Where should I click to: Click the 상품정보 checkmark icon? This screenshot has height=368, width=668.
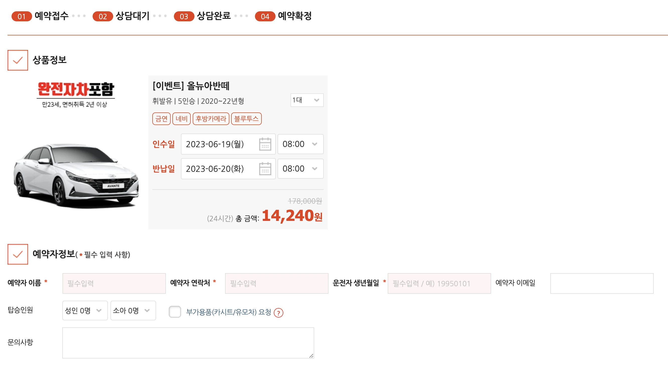18,60
